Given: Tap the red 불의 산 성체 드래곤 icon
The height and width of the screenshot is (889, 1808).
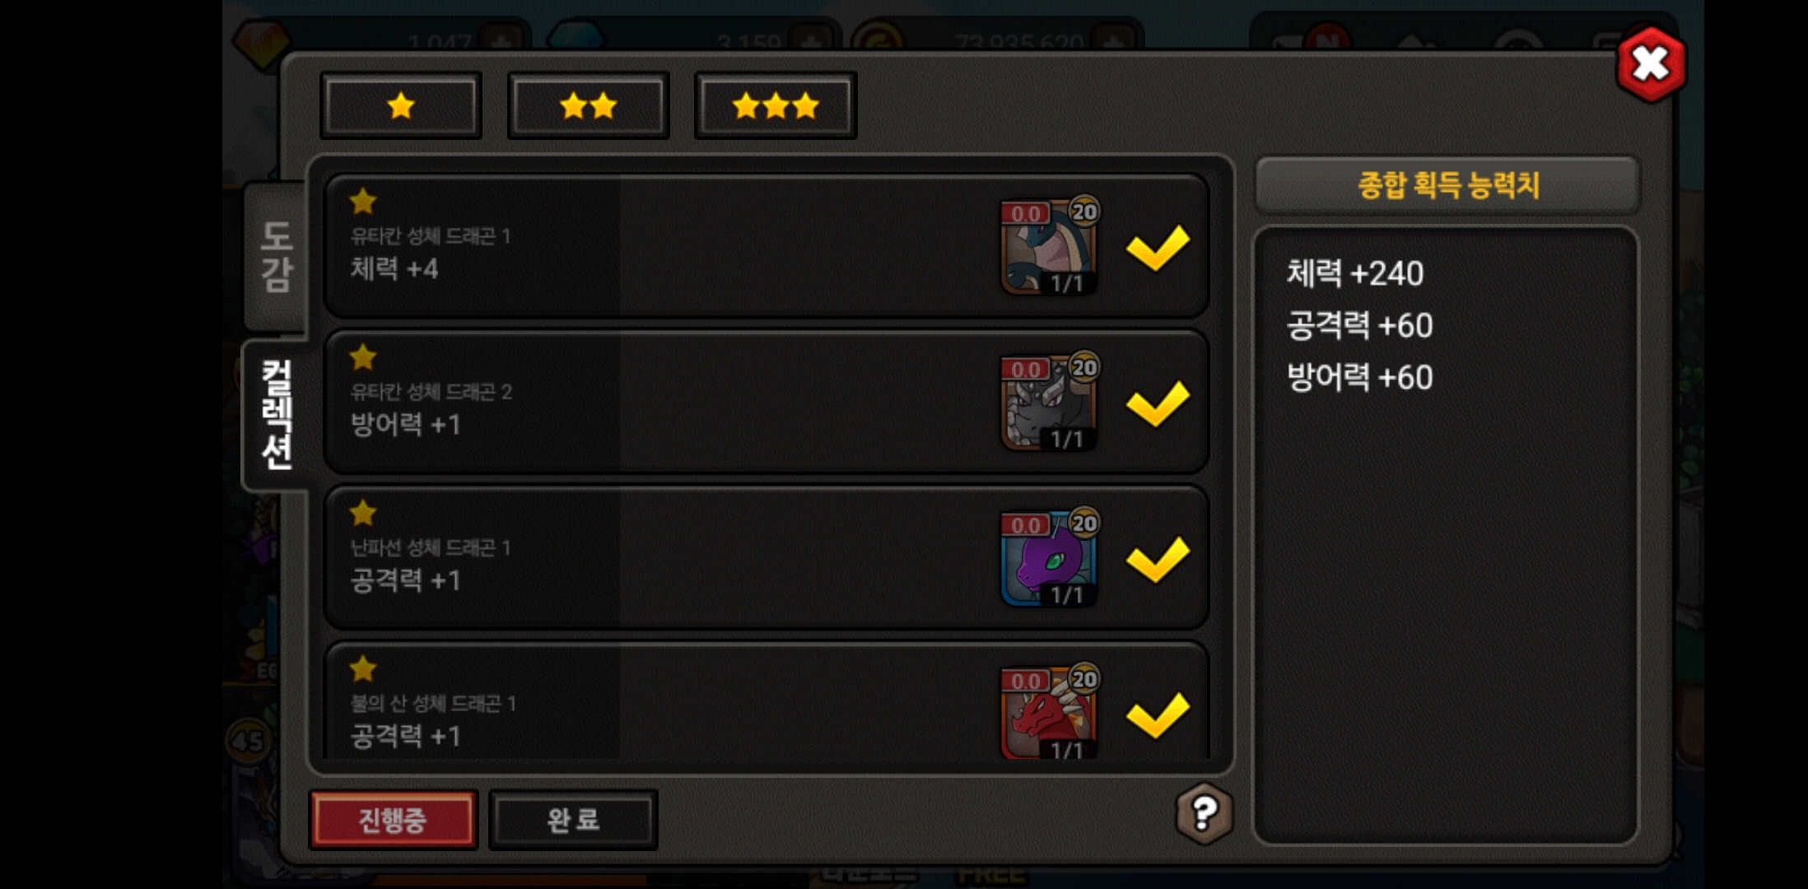Looking at the screenshot, I should coord(1049,711).
